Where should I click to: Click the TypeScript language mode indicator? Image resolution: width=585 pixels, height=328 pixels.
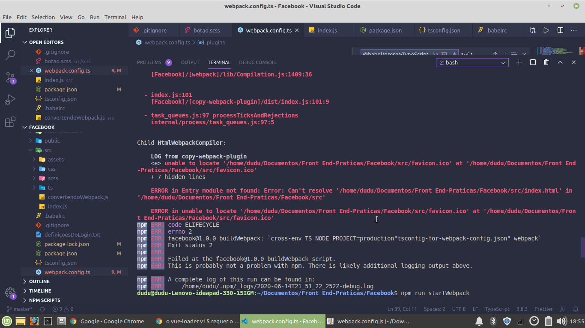coord(497,309)
